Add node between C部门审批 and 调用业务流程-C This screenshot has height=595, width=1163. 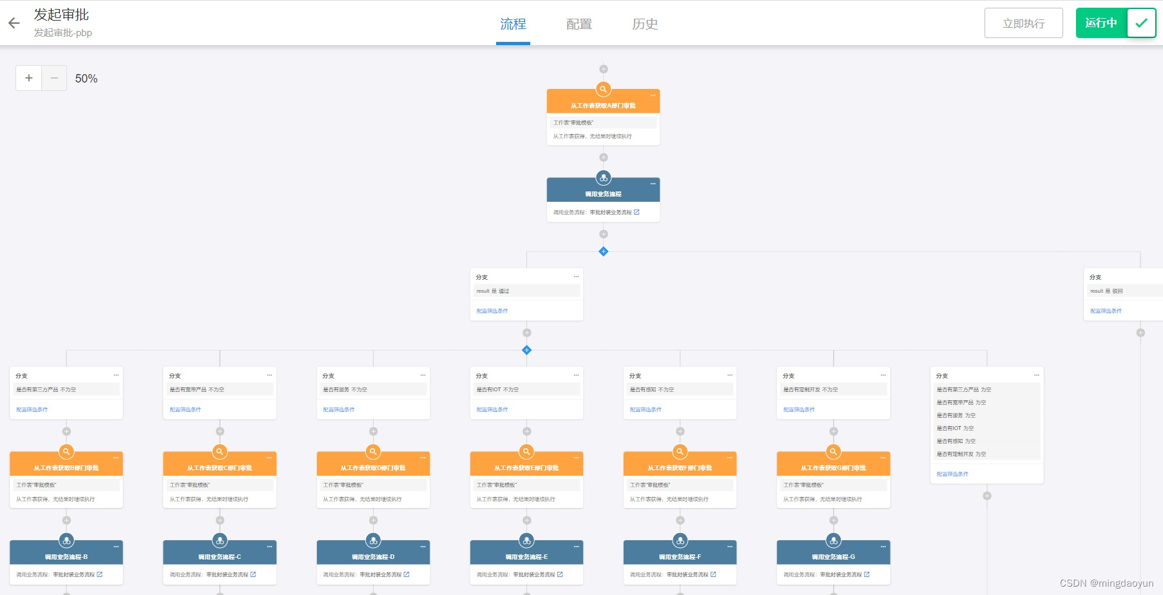click(x=220, y=520)
